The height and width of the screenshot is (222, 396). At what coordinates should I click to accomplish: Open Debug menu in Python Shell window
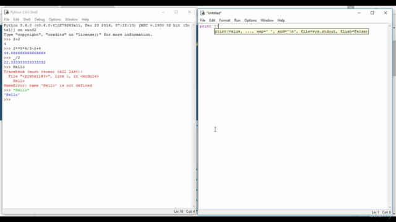(40, 19)
